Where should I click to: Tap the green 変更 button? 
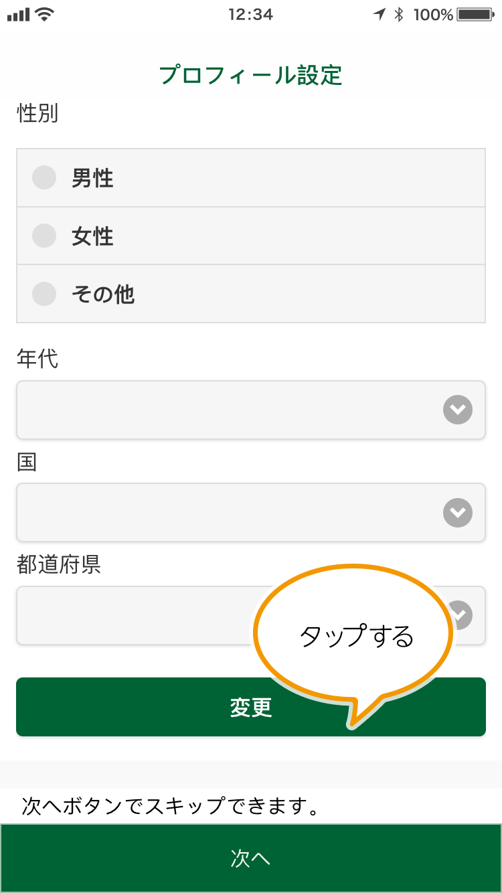click(250, 707)
